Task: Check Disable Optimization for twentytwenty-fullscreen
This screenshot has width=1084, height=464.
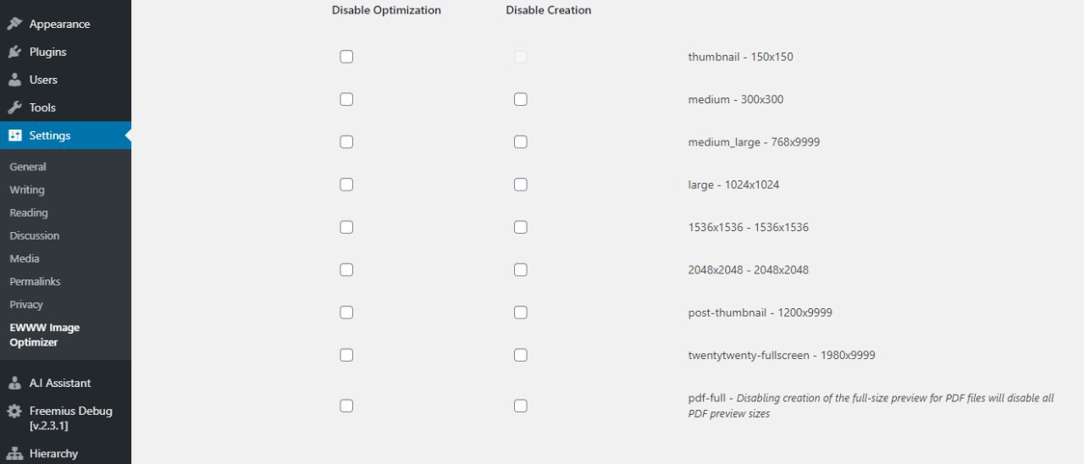Action: [346, 355]
